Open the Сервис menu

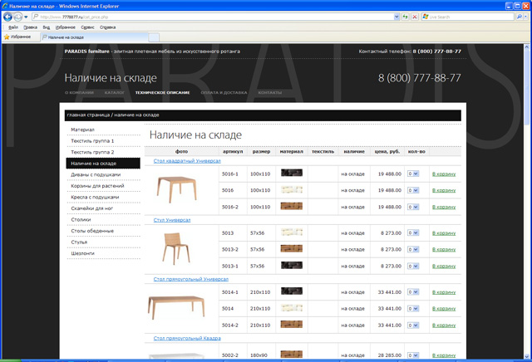coord(87,27)
